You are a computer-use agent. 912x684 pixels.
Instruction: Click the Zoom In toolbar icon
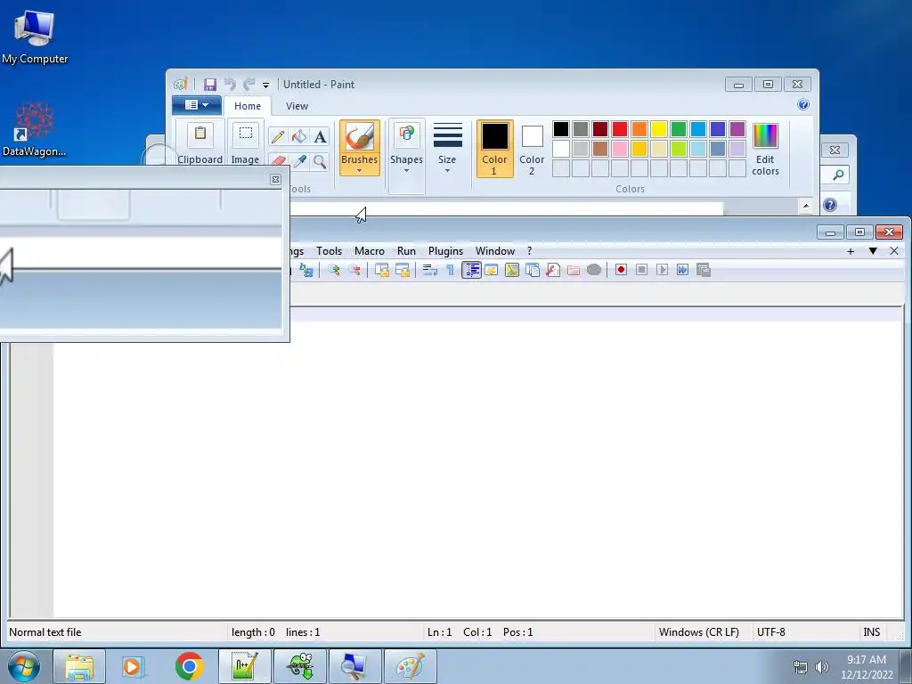(333, 270)
